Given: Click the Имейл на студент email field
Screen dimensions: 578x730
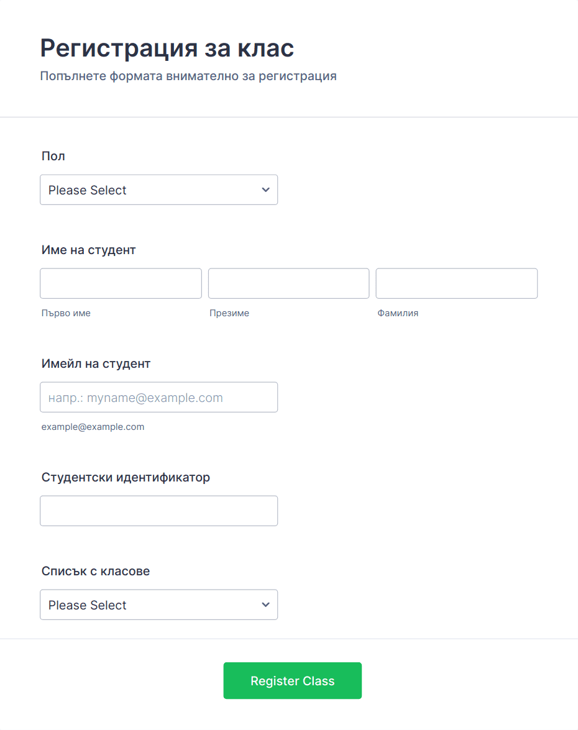Looking at the screenshot, I should [159, 397].
